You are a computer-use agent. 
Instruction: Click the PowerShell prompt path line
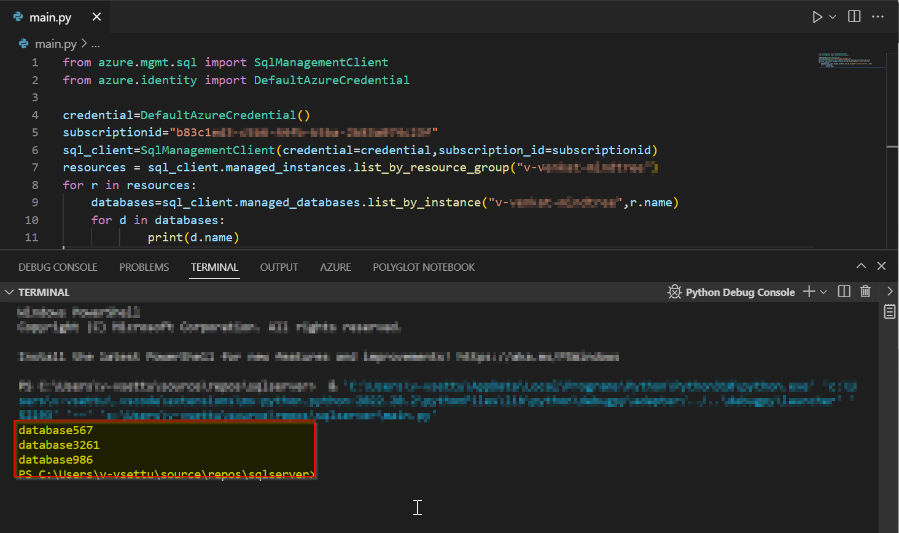(166, 473)
